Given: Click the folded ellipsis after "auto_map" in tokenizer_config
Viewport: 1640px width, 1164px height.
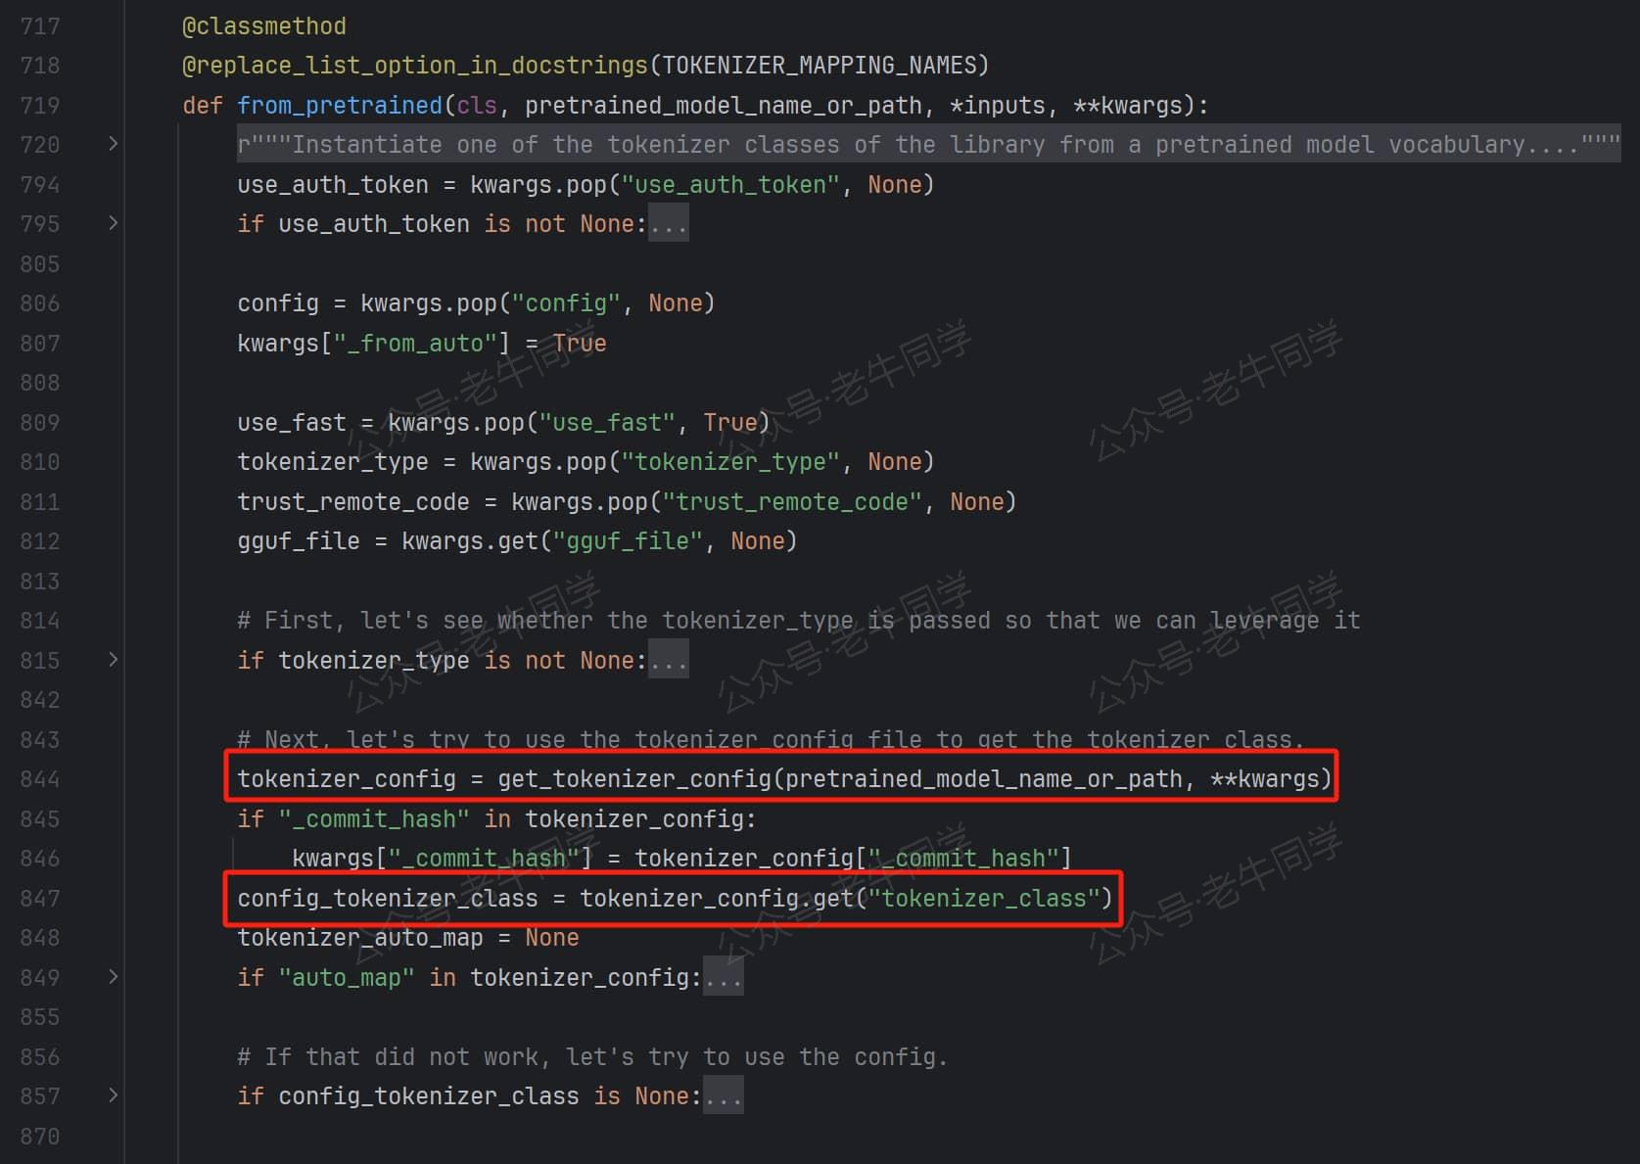Looking at the screenshot, I should coord(724,978).
